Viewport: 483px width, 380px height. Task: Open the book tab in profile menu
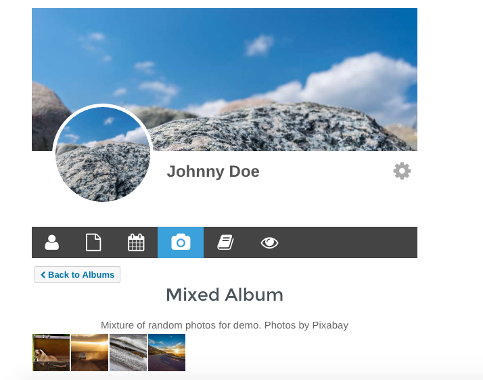(x=225, y=242)
